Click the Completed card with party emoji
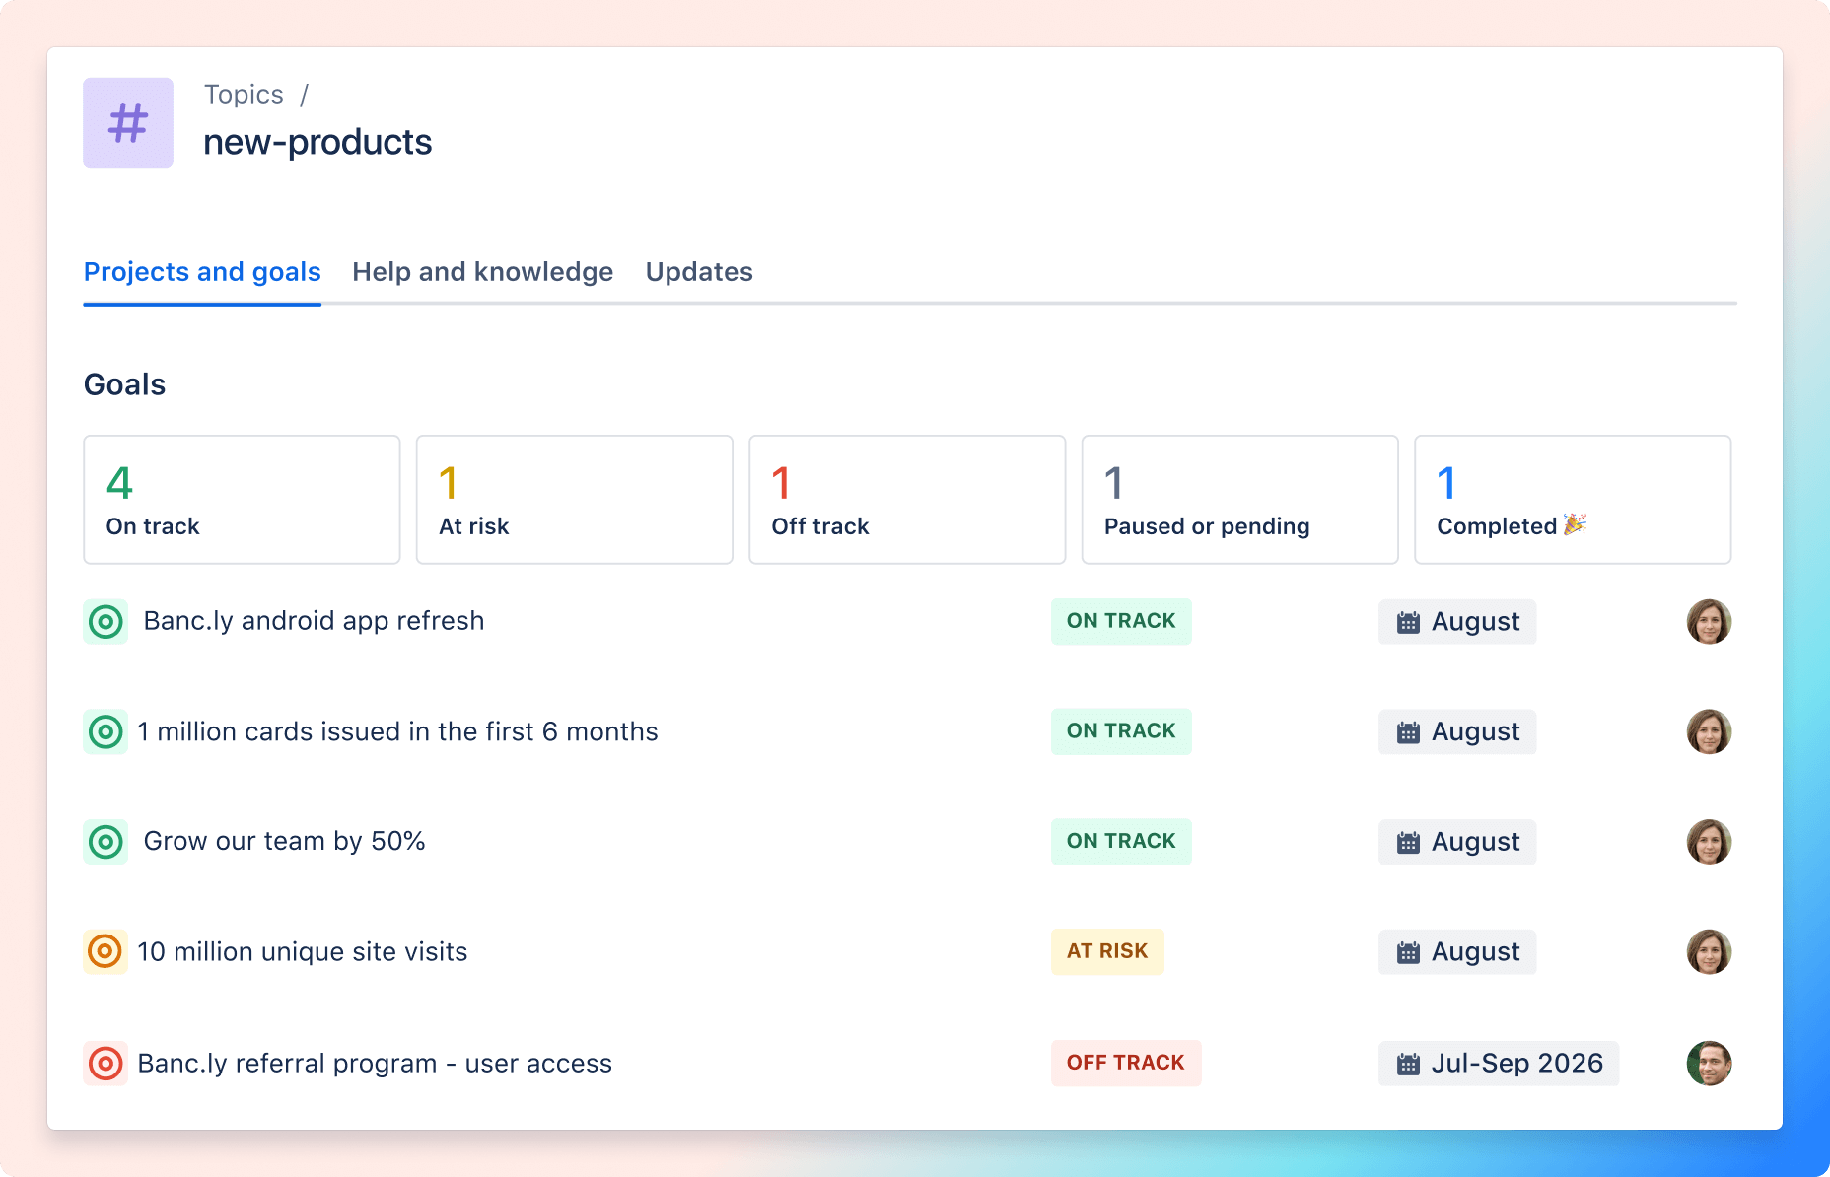The image size is (1830, 1177). tap(1573, 500)
